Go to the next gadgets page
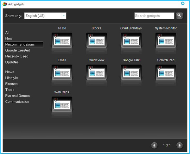 pos(180,145)
